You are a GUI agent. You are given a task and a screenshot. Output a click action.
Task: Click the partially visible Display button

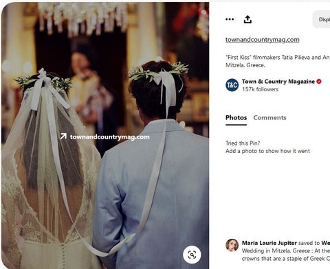point(322,19)
